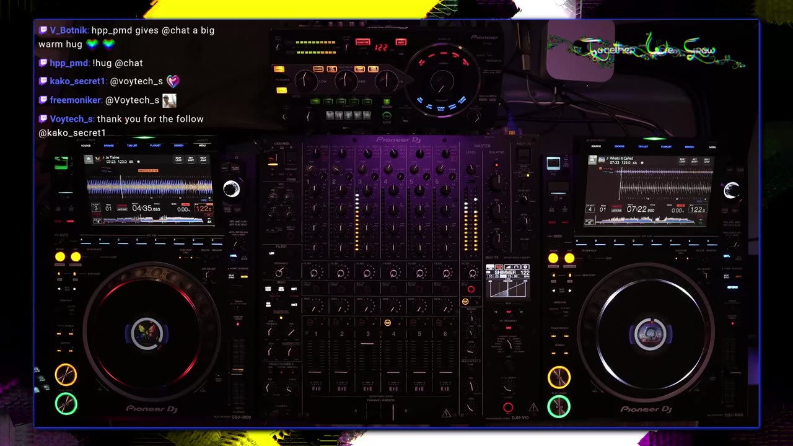
Task: Toggle green PLAY/PAUSE button on left CDJ
Action: pos(66,404)
